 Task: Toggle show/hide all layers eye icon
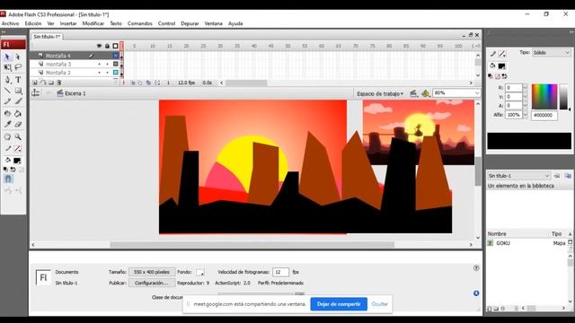[99, 46]
